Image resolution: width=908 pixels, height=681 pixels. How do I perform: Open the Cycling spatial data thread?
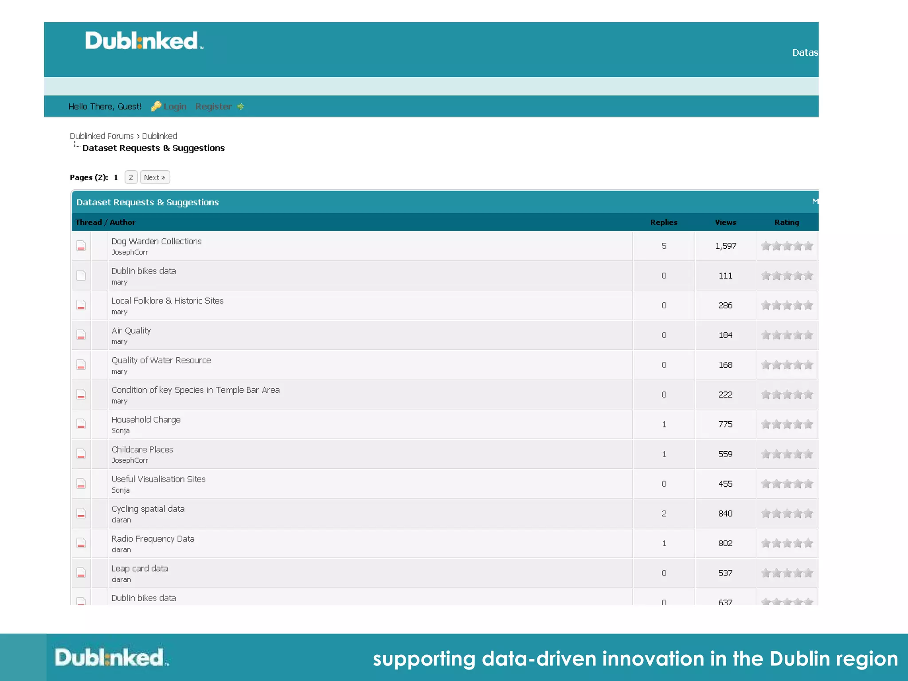pos(148,509)
